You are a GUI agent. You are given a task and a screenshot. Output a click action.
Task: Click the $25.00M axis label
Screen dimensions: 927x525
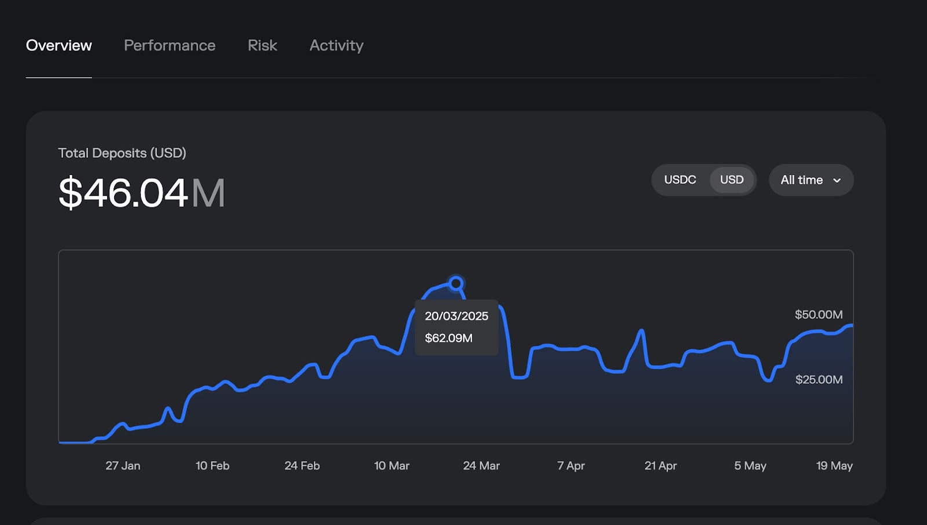[x=819, y=380]
